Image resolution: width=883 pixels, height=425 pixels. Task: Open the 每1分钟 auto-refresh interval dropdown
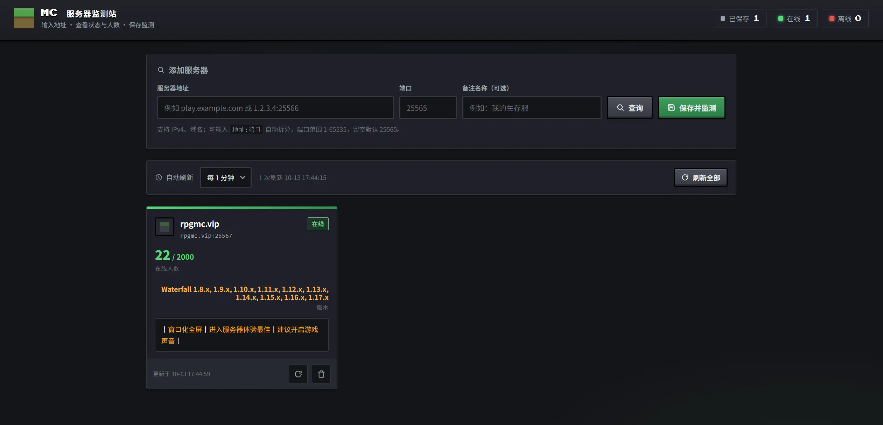(x=226, y=178)
